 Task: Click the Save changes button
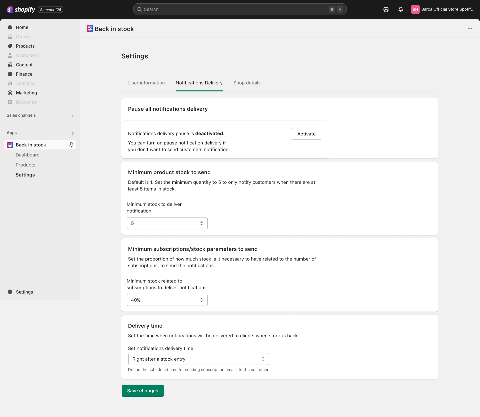coord(143,391)
